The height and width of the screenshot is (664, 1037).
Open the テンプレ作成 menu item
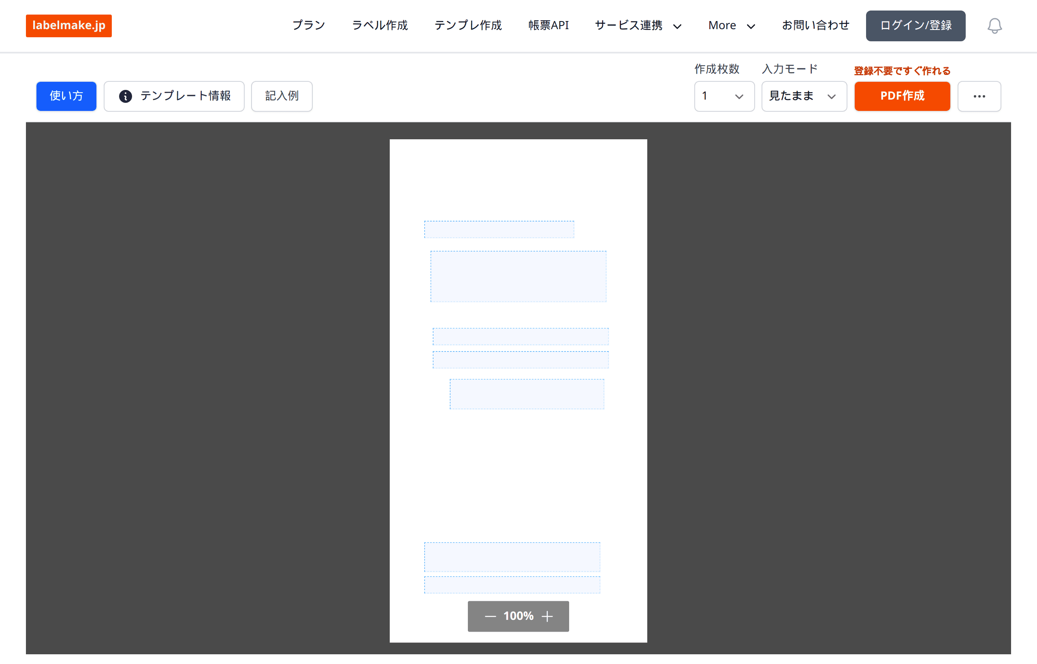click(468, 26)
